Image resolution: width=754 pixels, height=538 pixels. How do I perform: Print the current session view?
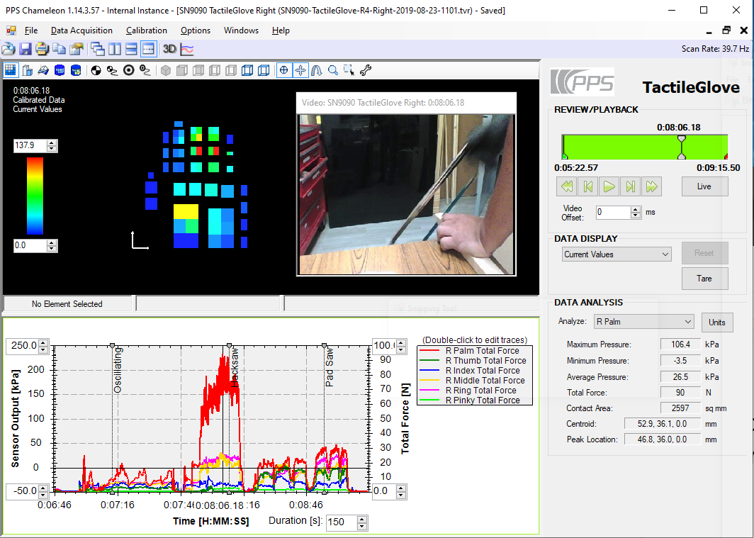coord(43,49)
